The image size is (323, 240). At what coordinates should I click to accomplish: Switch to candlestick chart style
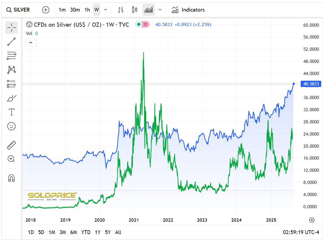click(135, 10)
